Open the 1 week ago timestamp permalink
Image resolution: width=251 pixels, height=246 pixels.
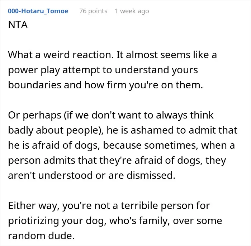coord(132,11)
